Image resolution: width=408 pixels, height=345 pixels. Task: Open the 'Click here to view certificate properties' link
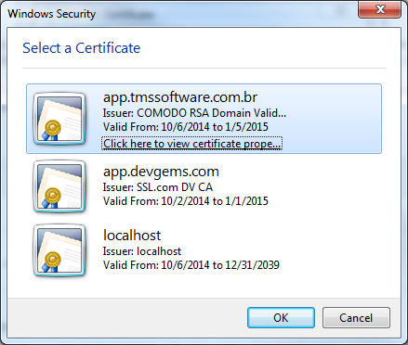(x=191, y=144)
